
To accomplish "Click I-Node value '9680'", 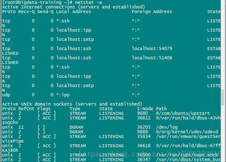I will (142, 113).
